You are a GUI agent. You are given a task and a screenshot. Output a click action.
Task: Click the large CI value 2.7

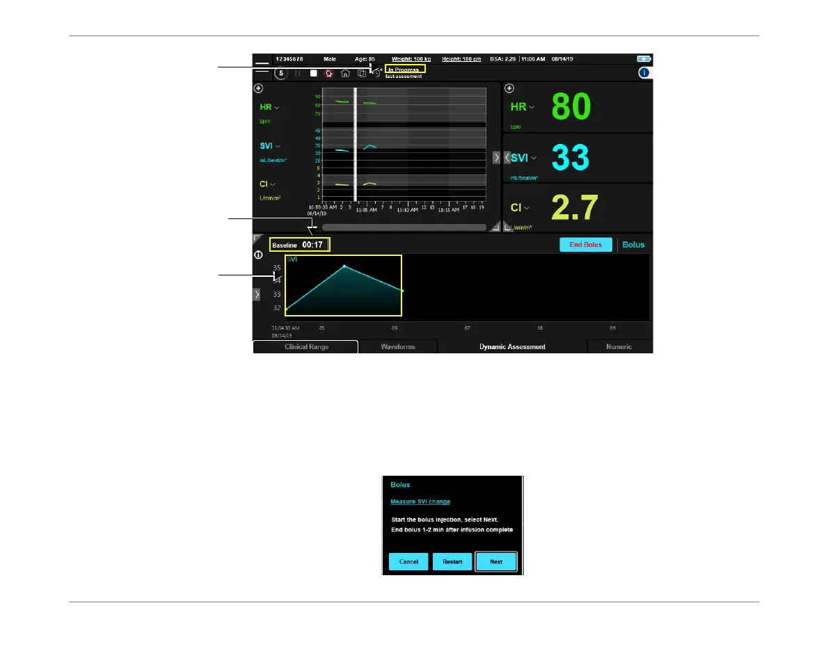click(575, 207)
